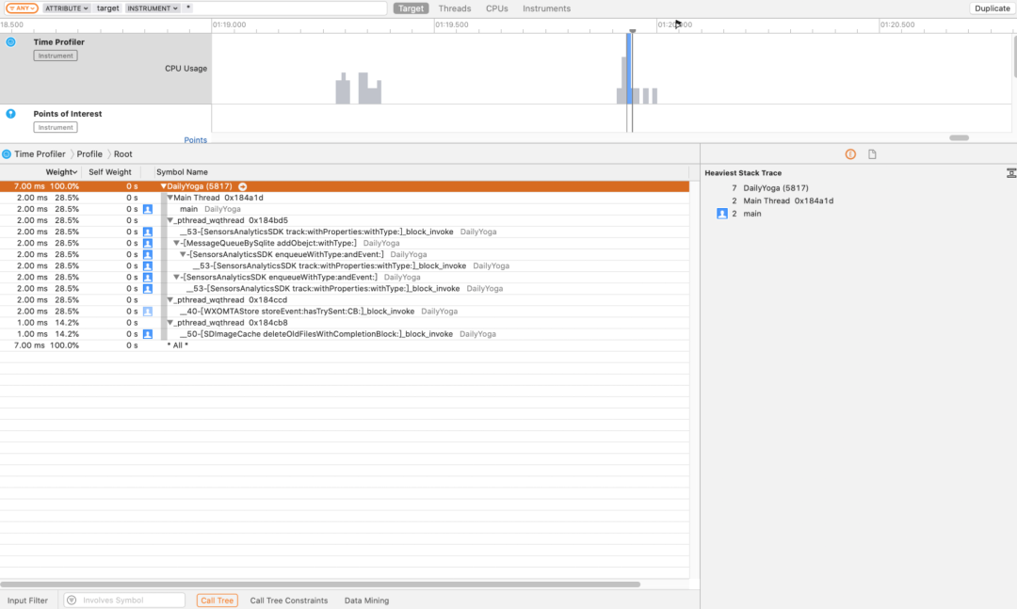Click Time Profiler in the breadcrumb
The width and height of the screenshot is (1017, 609).
(x=40, y=154)
